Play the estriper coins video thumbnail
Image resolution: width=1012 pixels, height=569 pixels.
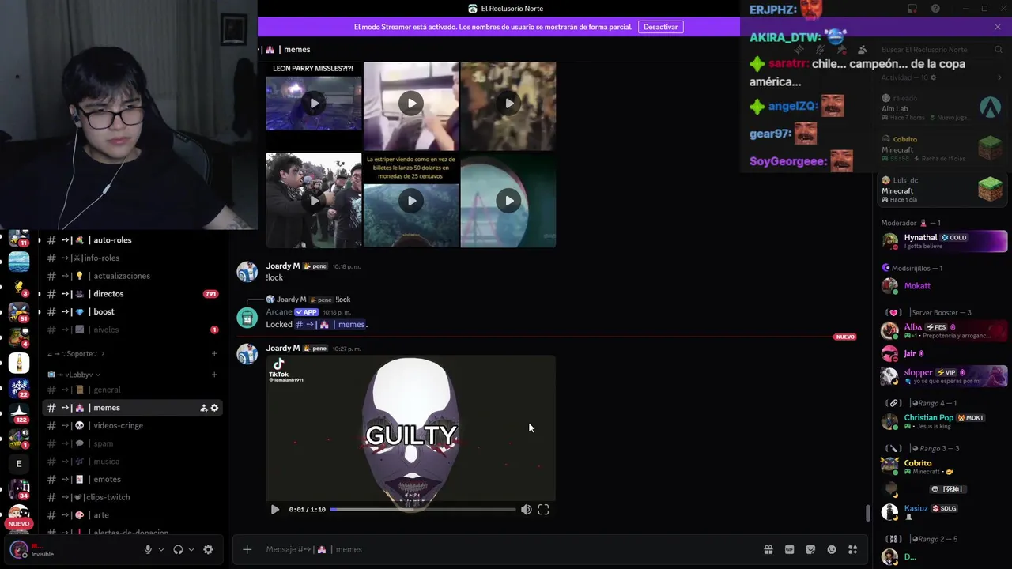coord(411,201)
